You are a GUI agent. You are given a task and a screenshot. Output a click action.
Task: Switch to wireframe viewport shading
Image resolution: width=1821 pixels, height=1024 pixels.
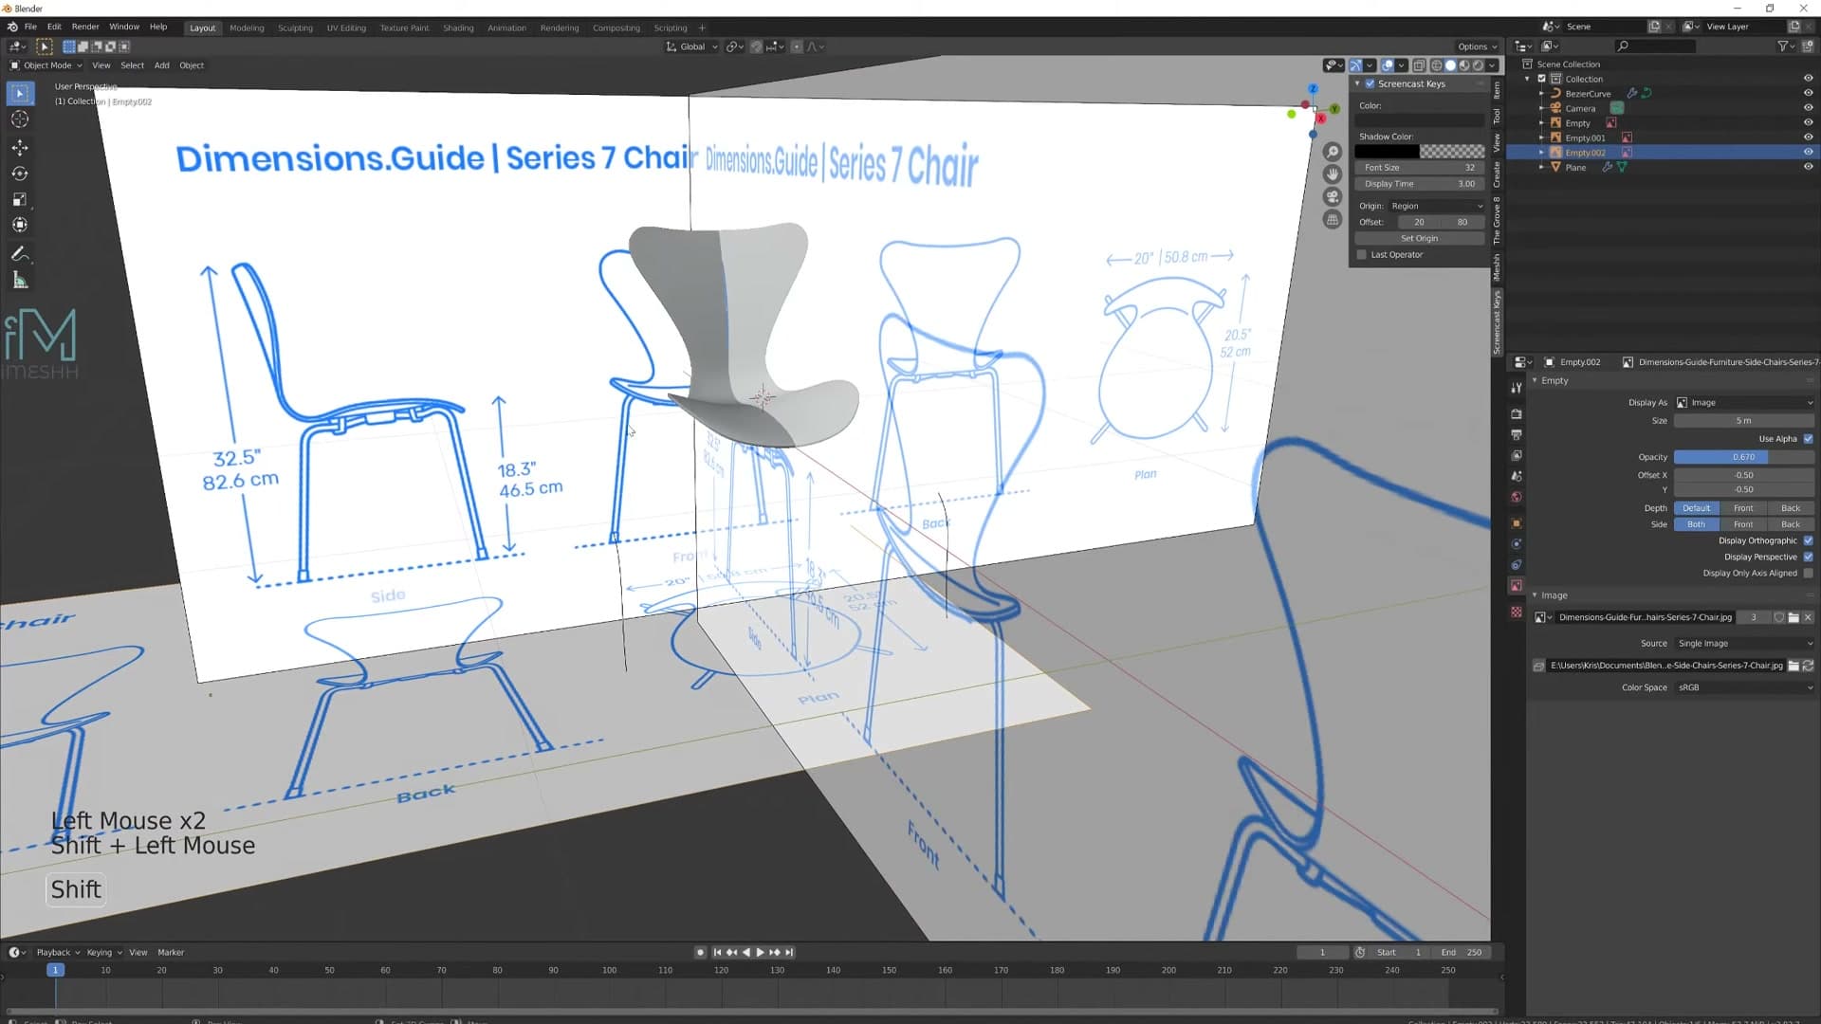point(1436,65)
